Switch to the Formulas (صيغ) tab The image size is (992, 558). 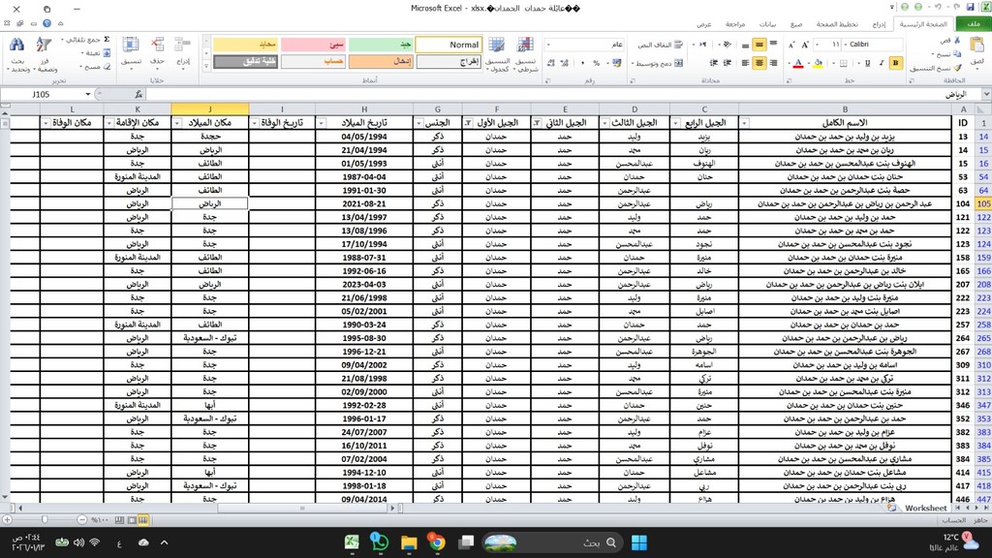796,24
